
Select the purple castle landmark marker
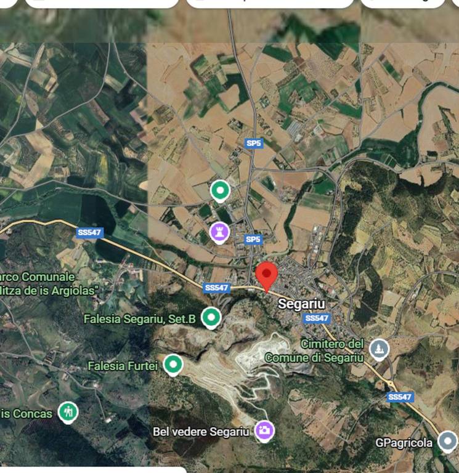click(220, 233)
